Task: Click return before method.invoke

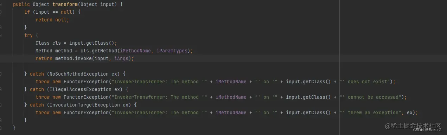Action: (x=44, y=58)
